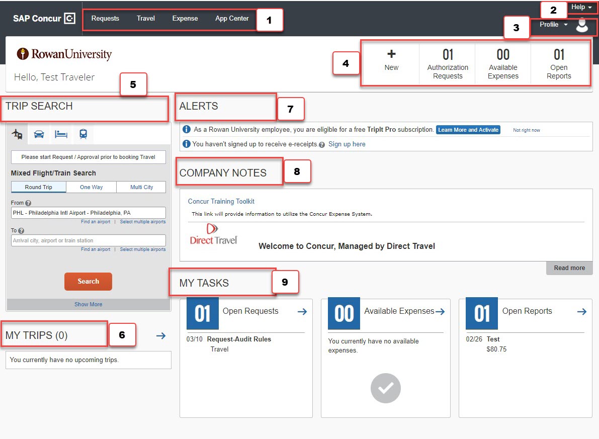Click the arrow next to My Trips
Image resolution: width=599 pixels, height=439 pixels.
point(161,335)
